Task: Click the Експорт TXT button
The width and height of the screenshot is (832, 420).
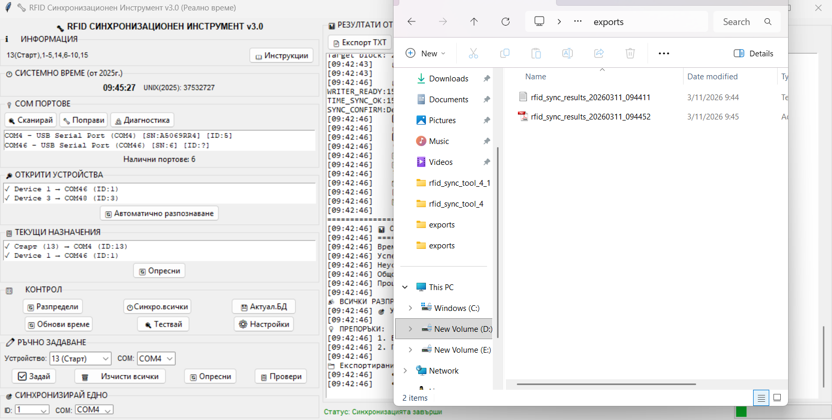Action: point(360,43)
